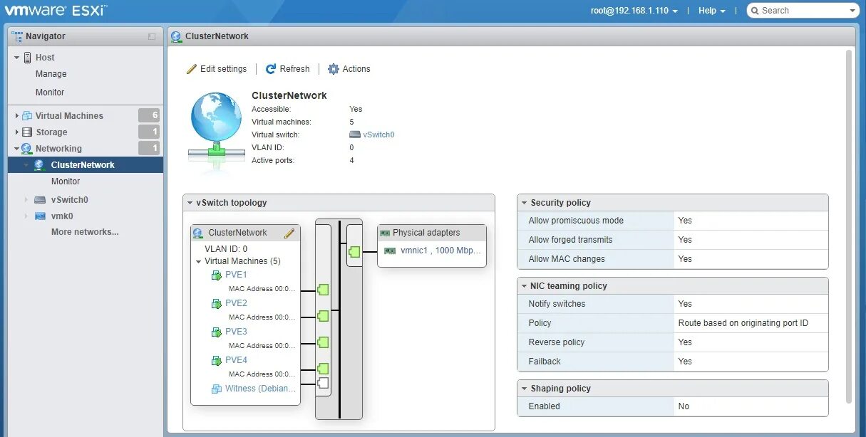The width and height of the screenshot is (866, 437).
Task: Click the Storage count badge 1
Action: point(149,132)
